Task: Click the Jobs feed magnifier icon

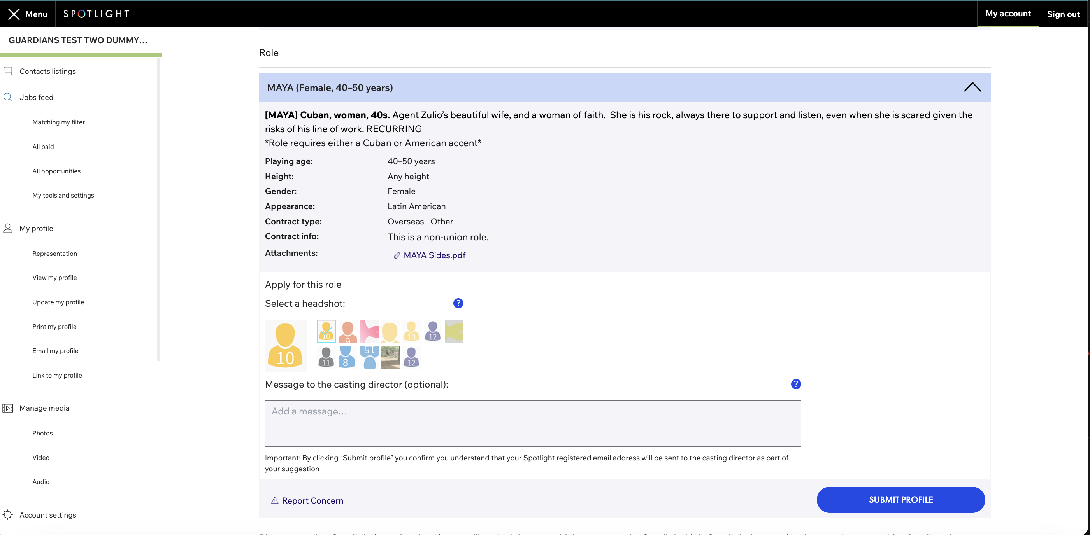Action: point(8,97)
